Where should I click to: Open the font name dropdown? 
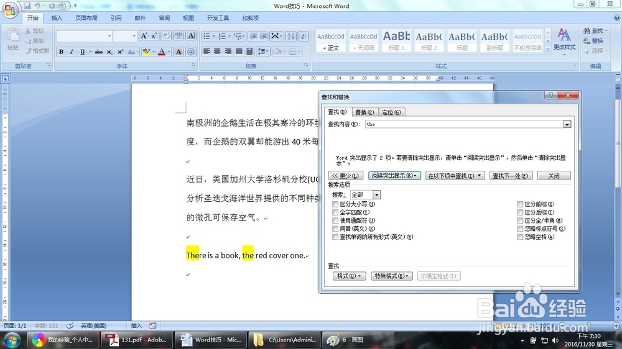pyautogui.click(x=109, y=36)
